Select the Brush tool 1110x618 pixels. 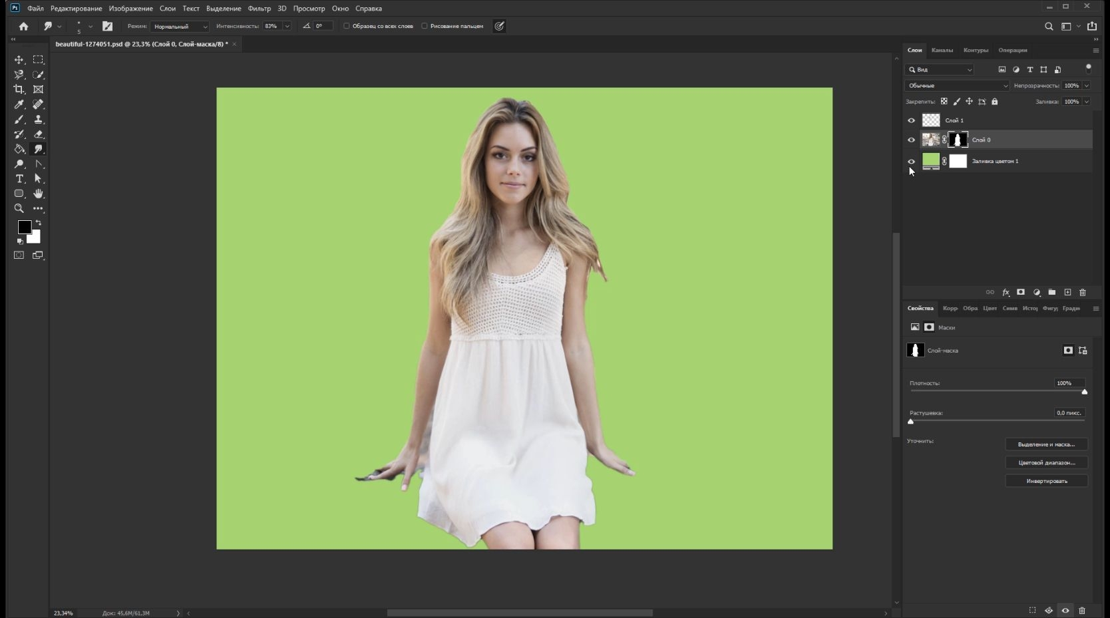point(19,120)
